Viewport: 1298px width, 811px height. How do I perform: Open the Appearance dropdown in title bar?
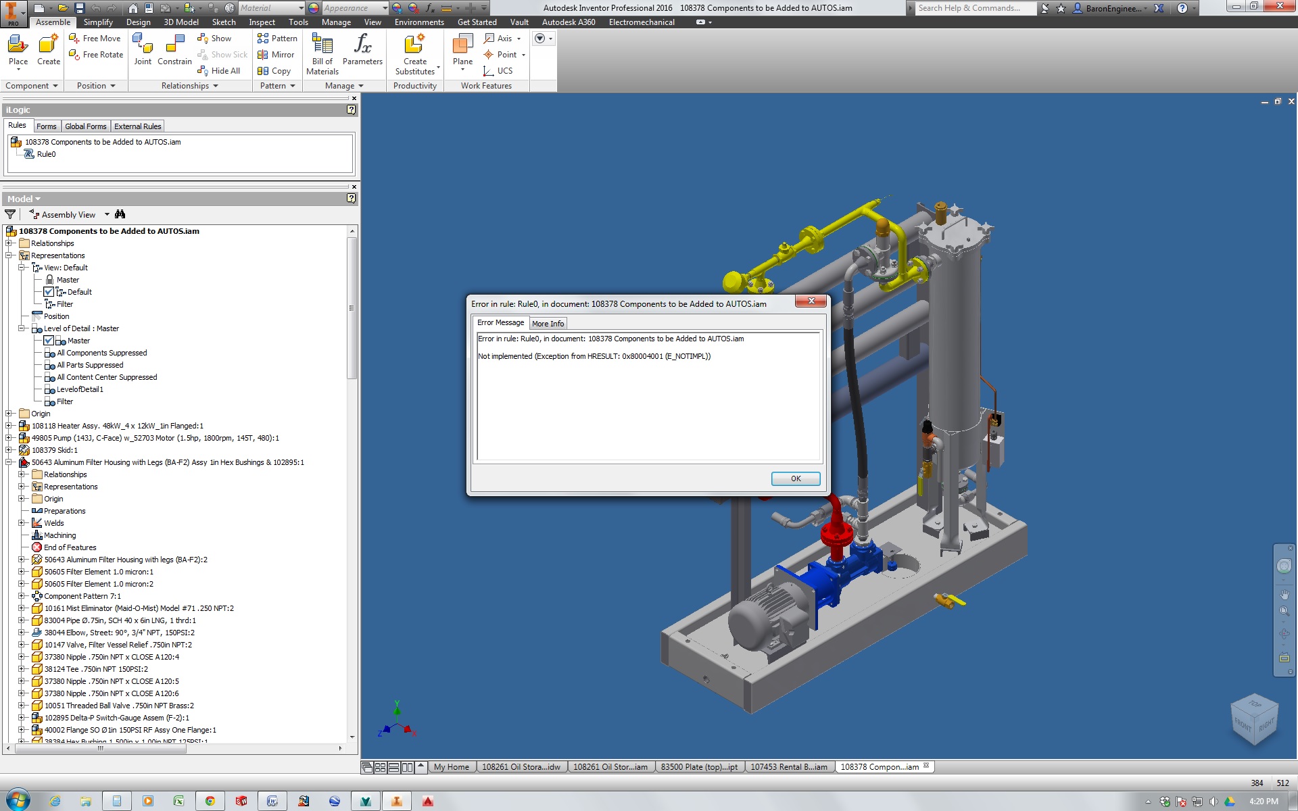point(385,8)
